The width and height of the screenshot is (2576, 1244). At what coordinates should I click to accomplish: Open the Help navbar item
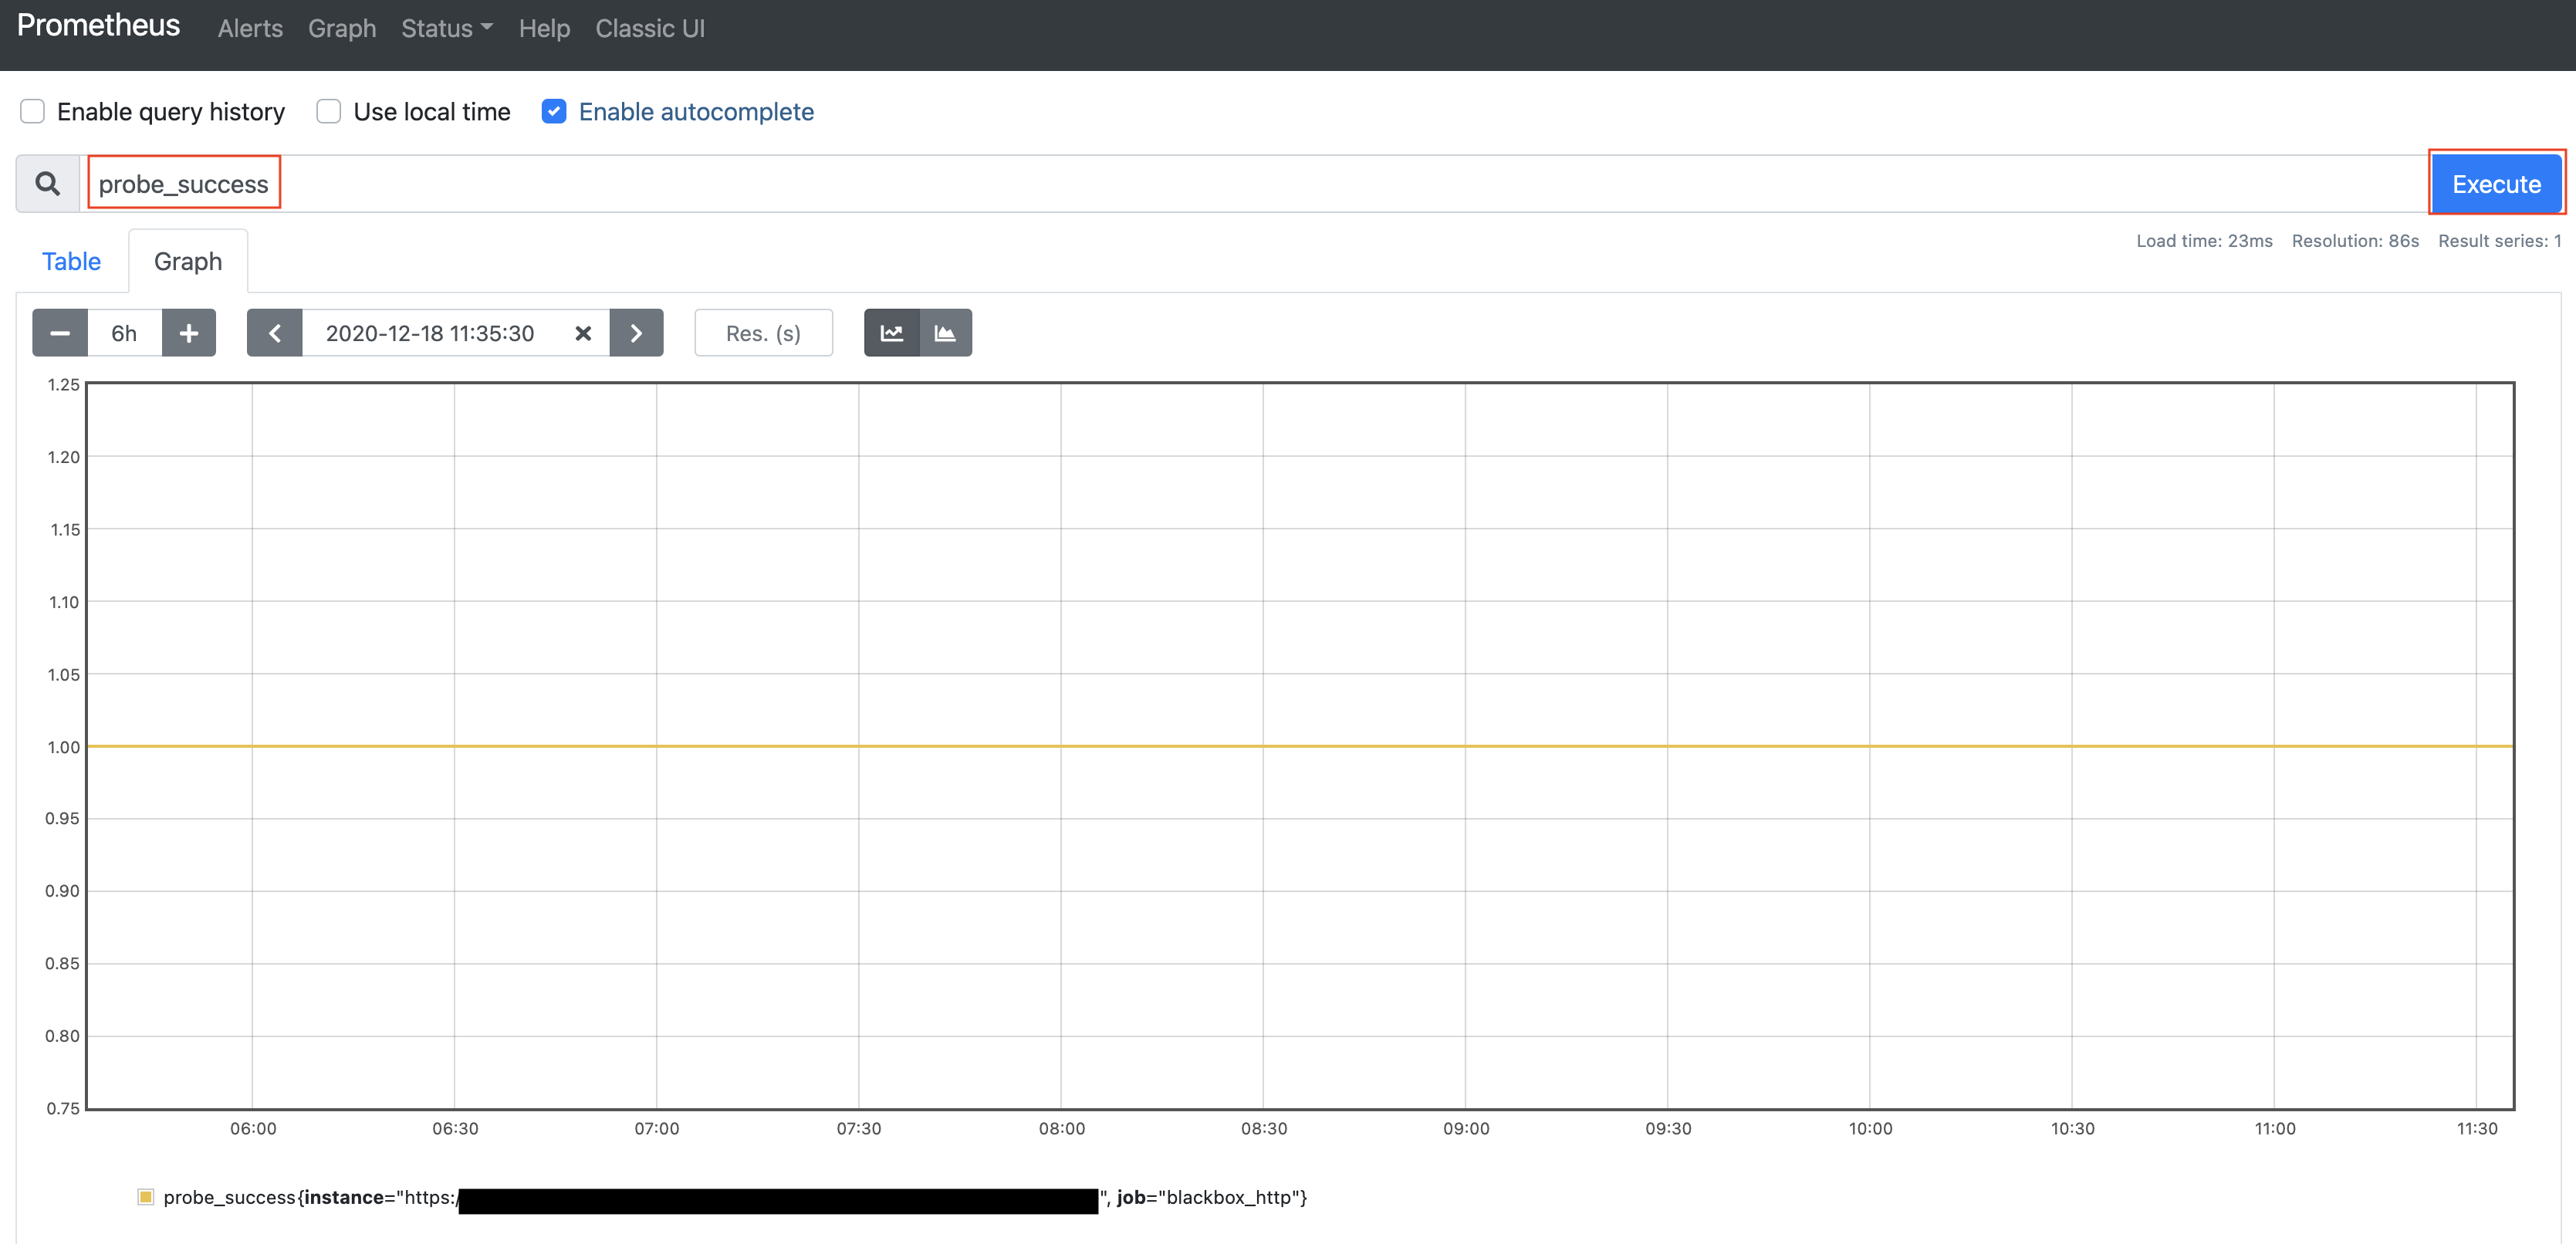coord(544,28)
